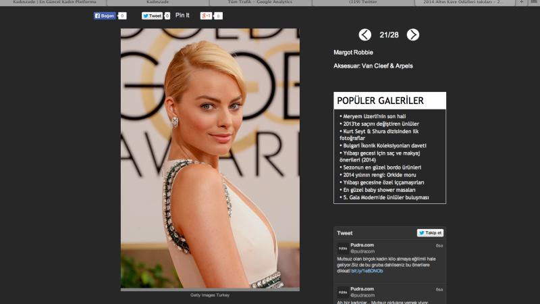Open the second tweet's 6sa timestamp
Screen dimensions: 540x304
tap(439, 290)
